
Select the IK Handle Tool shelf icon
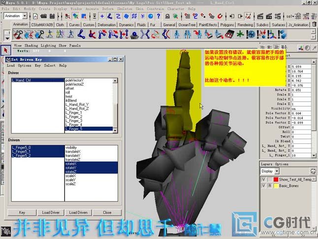pyautogui.click(x=92, y=34)
